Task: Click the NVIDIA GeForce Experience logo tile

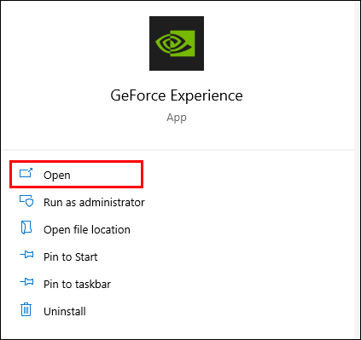Action: [177, 43]
